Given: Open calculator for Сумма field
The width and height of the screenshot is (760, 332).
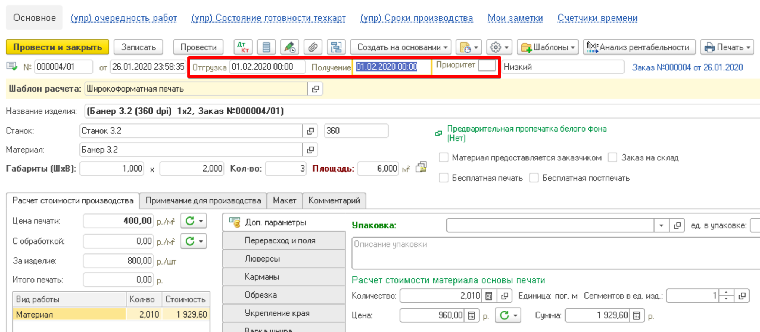Looking at the screenshot, I should [636, 315].
